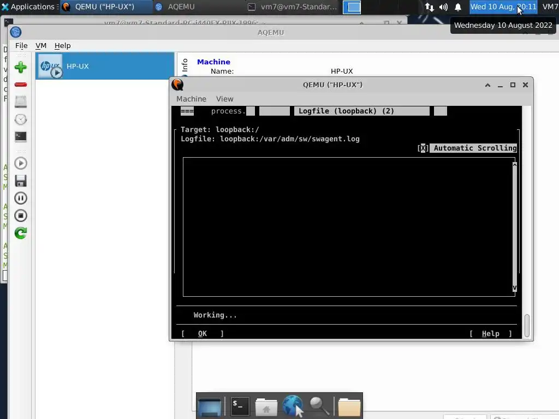Start the VM with the play icon
Image resolution: width=559 pixels, height=419 pixels.
tap(20, 163)
